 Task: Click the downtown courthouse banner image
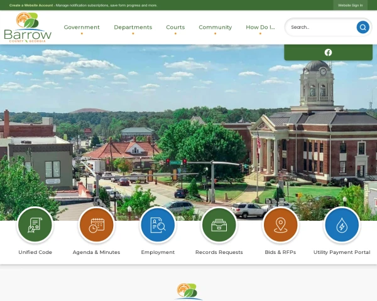(x=188, y=132)
